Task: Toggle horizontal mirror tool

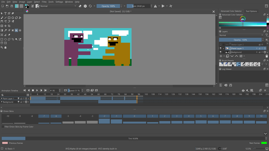Action: 155,6
